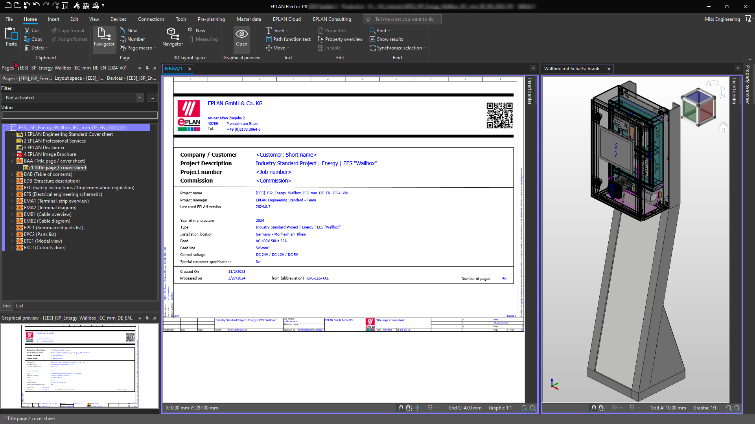The width and height of the screenshot is (755, 424).
Task: Click the Open graphical preview eye icon
Action: [241, 35]
